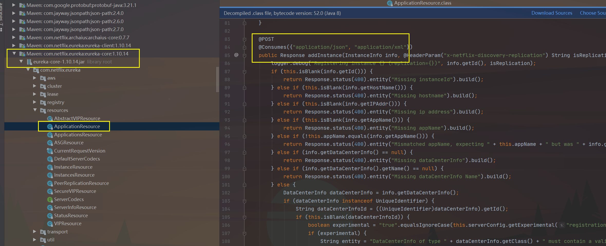Click PeerReplicationResource class icon
The image size is (606, 246).
(50, 183)
